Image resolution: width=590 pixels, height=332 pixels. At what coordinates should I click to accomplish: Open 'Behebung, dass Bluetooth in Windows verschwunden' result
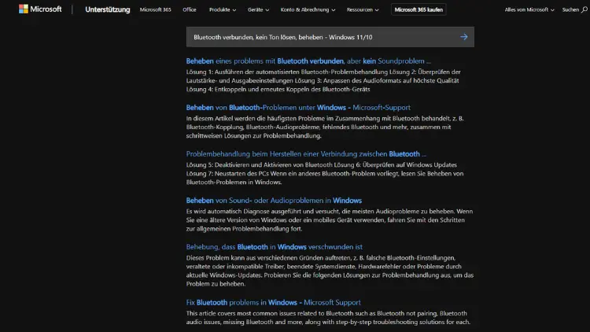click(275, 247)
